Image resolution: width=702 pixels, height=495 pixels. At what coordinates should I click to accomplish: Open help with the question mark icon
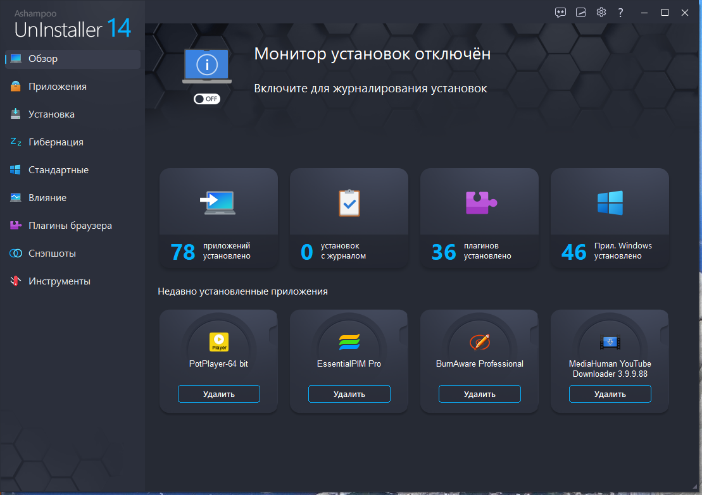point(620,13)
